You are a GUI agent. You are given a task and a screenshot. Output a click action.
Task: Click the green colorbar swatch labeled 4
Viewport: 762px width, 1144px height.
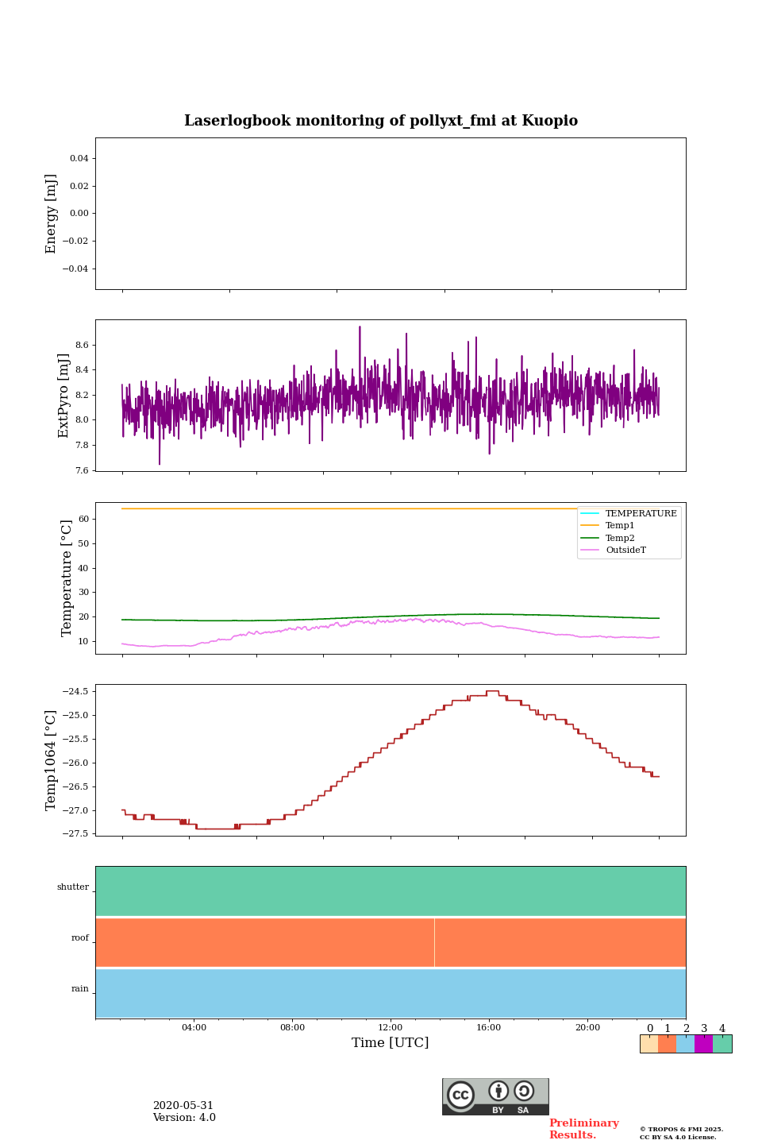(722, 1044)
